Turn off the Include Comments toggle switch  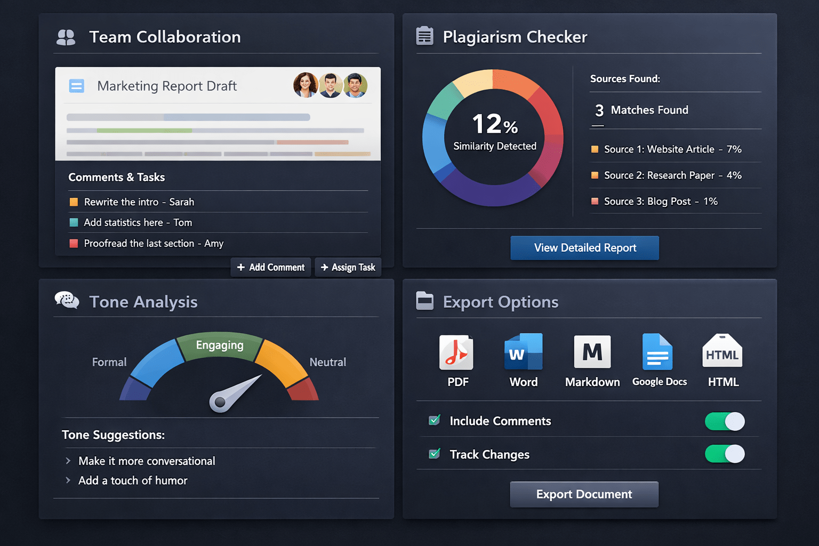coord(725,421)
